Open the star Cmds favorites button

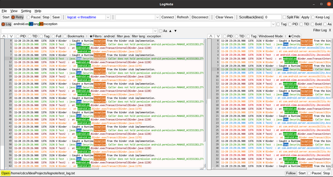[x=294, y=36]
